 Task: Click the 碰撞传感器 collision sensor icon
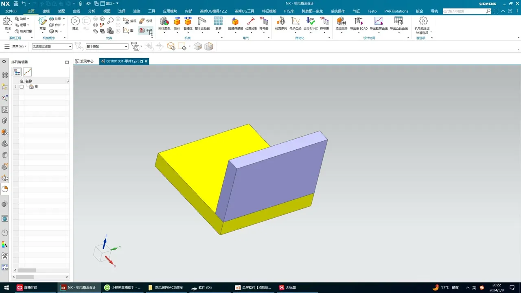pyautogui.click(x=235, y=23)
